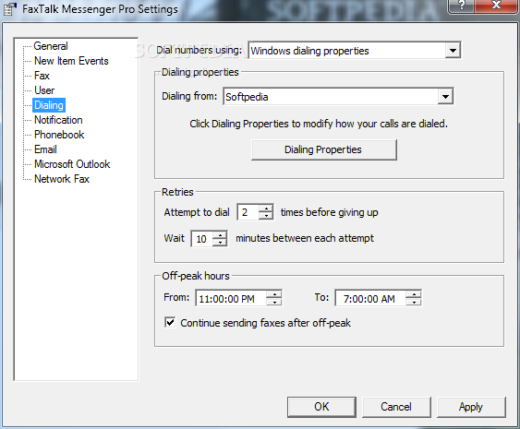This screenshot has width=520, height=429.
Task: Click the Wait minutes input field
Action: 202,239
